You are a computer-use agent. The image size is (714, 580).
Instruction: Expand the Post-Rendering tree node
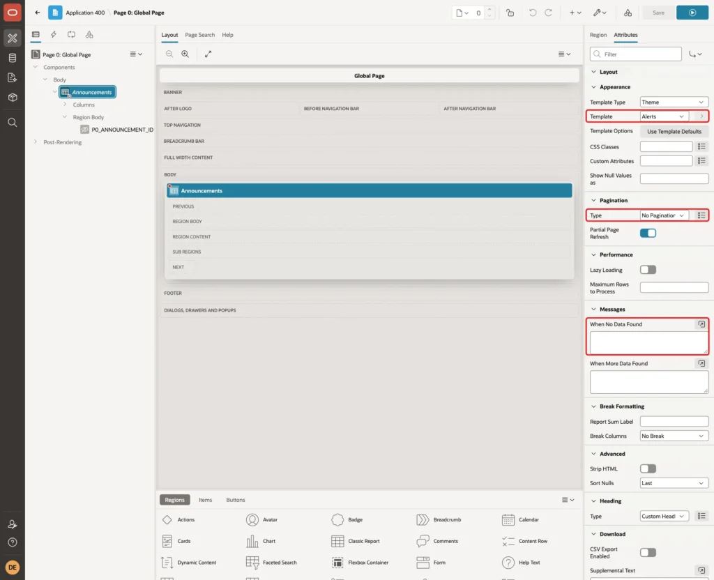[36, 142]
